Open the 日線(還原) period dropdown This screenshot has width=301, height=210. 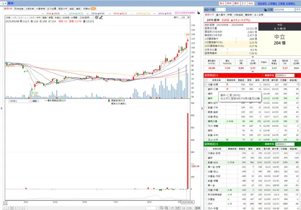tap(86, 17)
